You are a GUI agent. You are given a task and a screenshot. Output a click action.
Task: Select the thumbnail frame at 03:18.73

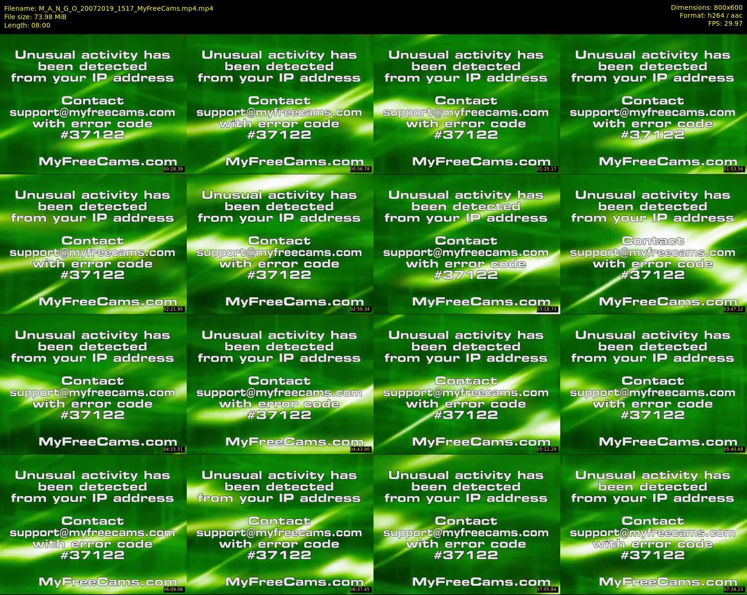(x=467, y=244)
